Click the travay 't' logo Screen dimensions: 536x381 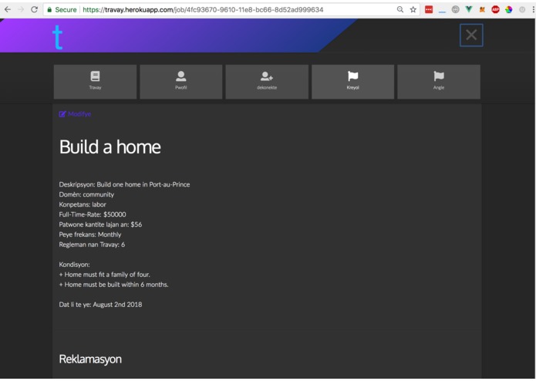[57, 37]
